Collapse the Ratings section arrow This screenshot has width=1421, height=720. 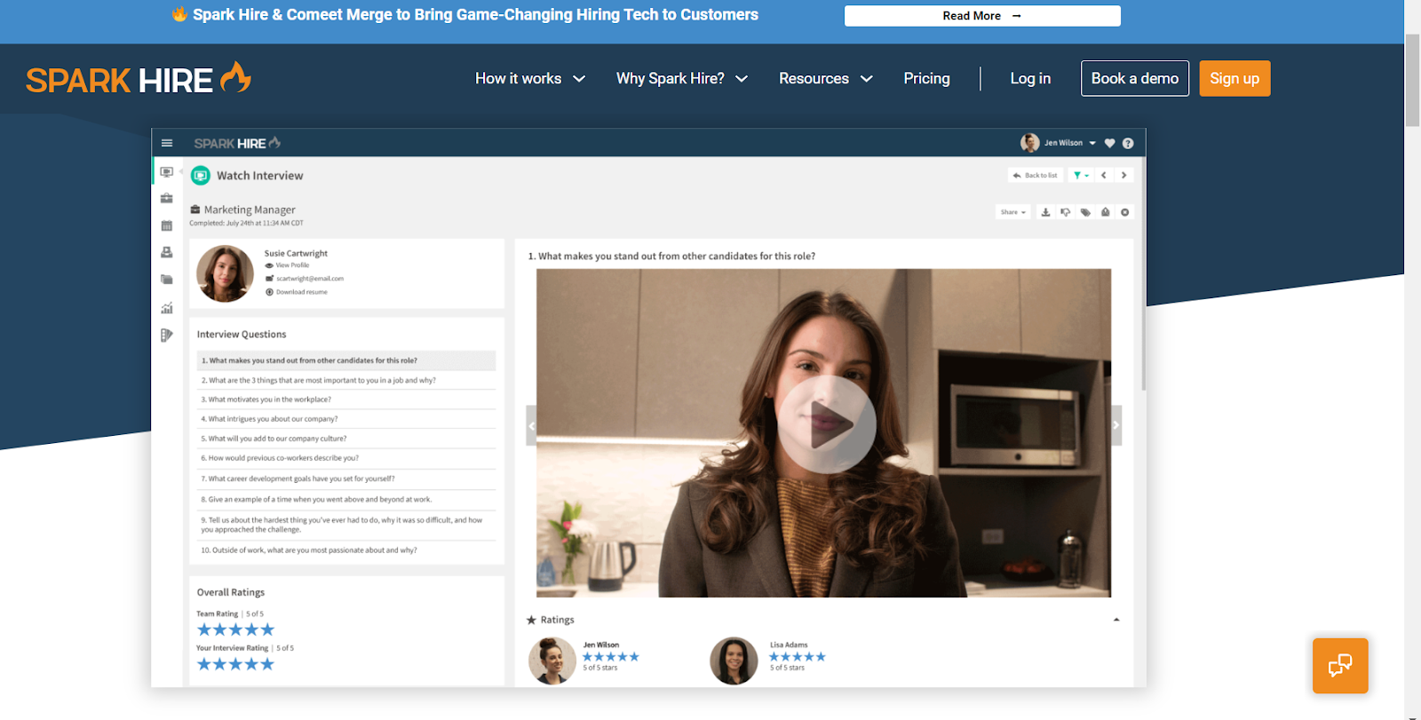coord(1116,620)
